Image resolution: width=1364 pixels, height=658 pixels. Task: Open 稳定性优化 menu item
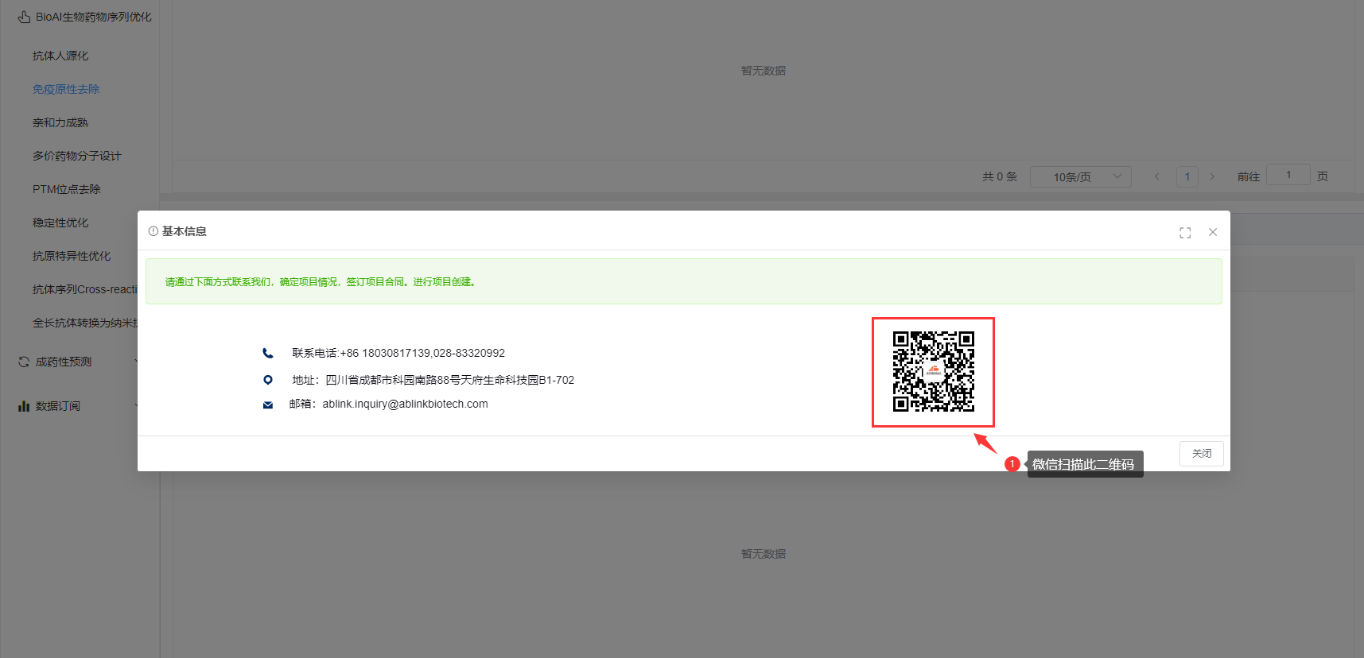[60, 223]
